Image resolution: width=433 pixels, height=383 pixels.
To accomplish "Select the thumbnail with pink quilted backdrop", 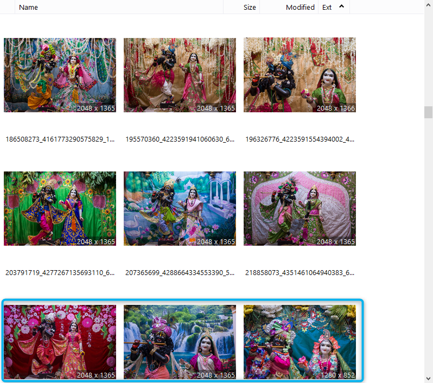I will 300,209.
